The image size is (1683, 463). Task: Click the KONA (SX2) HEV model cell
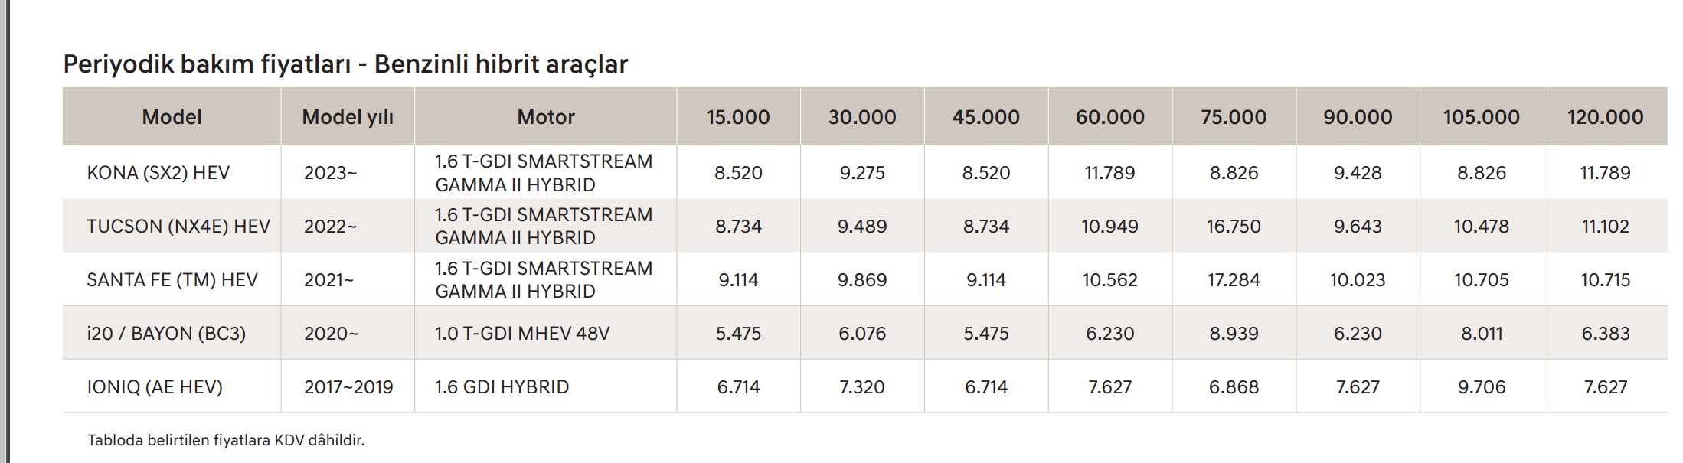[x=158, y=173]
